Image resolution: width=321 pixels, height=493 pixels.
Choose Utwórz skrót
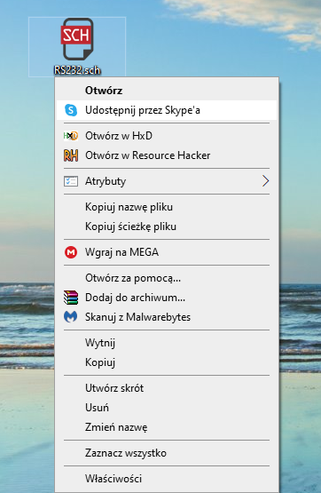click(x=167, y=388)
